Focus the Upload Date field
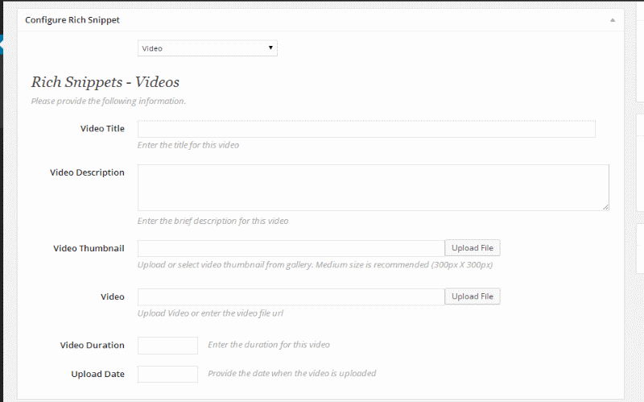This screenshot has height=402, width=644. (x=167, y=375)
